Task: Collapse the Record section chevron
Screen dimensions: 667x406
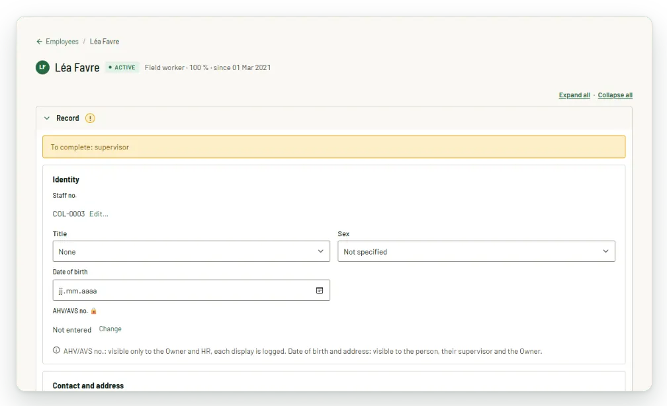Action: tap(47, 118)
